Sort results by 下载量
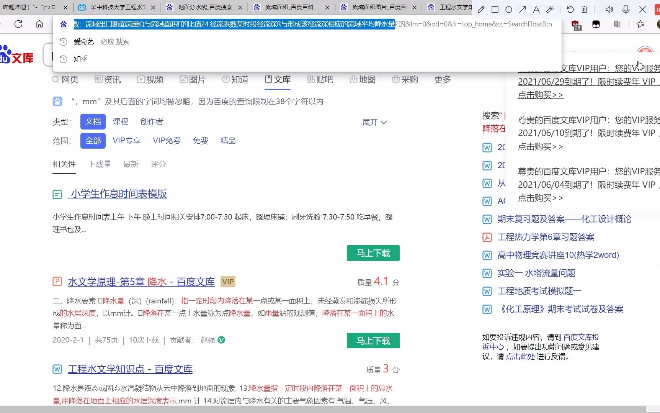This screenshot has width=660, height=413. [100, 164]
